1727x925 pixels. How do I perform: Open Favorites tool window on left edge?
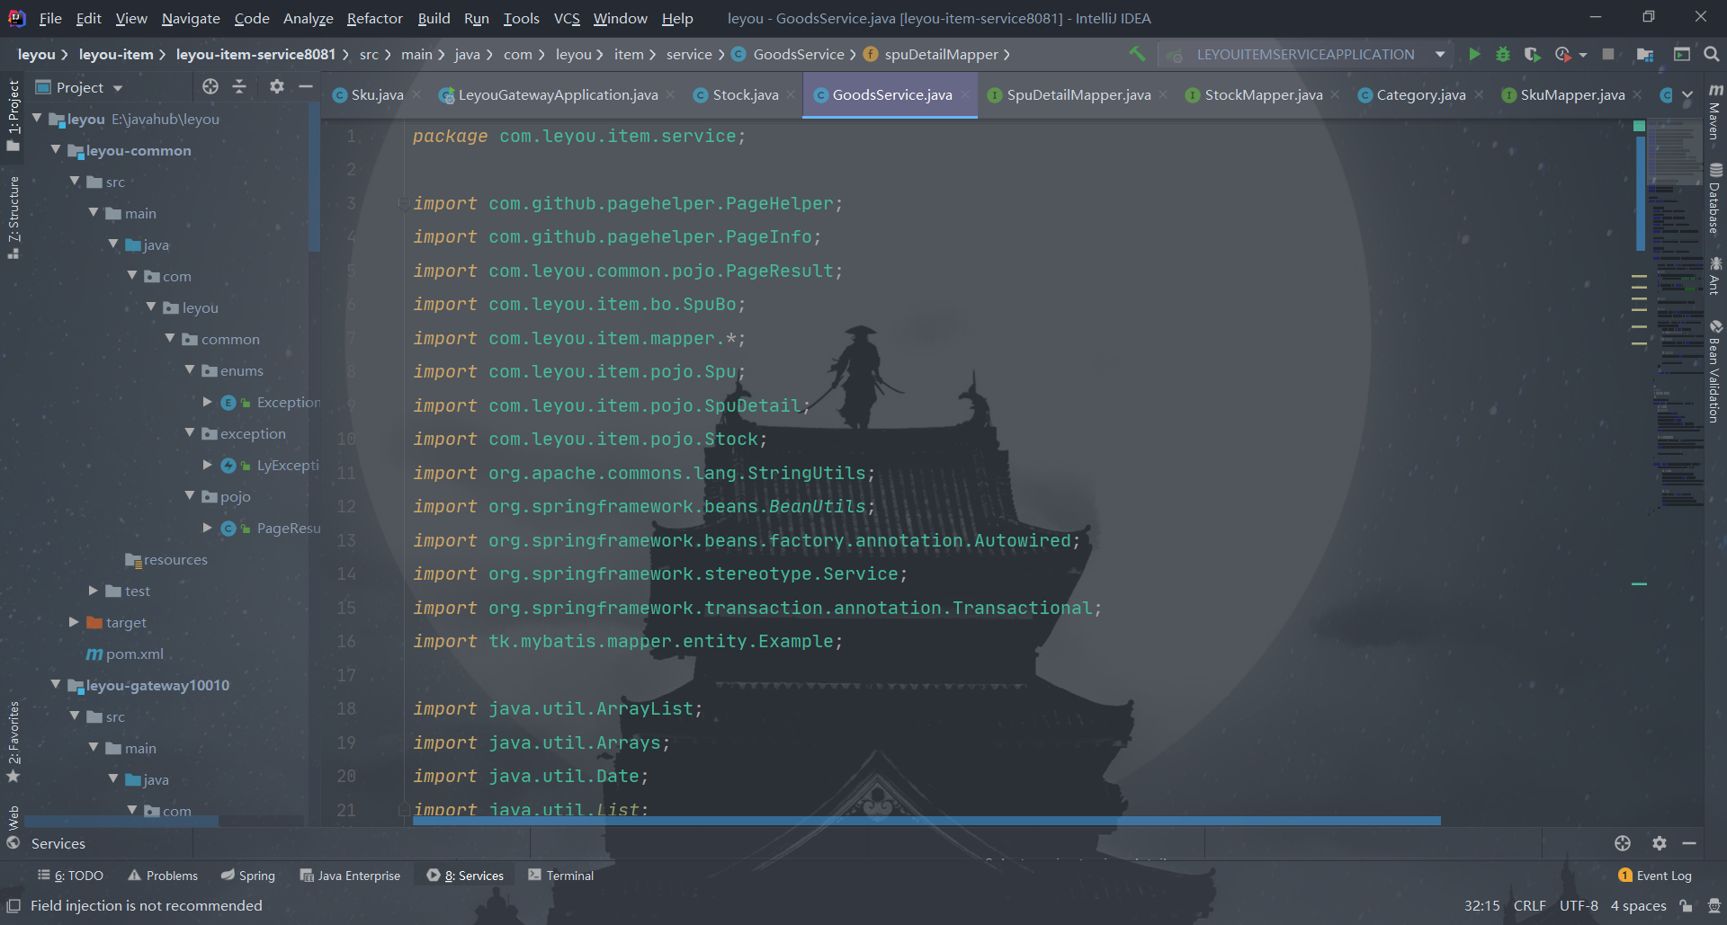pos(13,742)
